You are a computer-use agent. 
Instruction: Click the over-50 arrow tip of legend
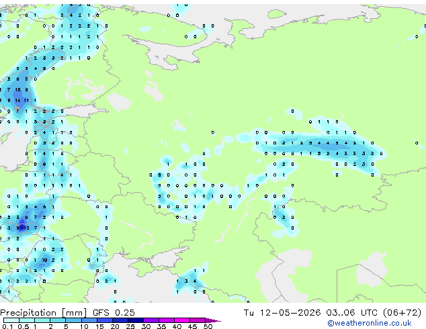pyautogui.click(x=213, y=320)
